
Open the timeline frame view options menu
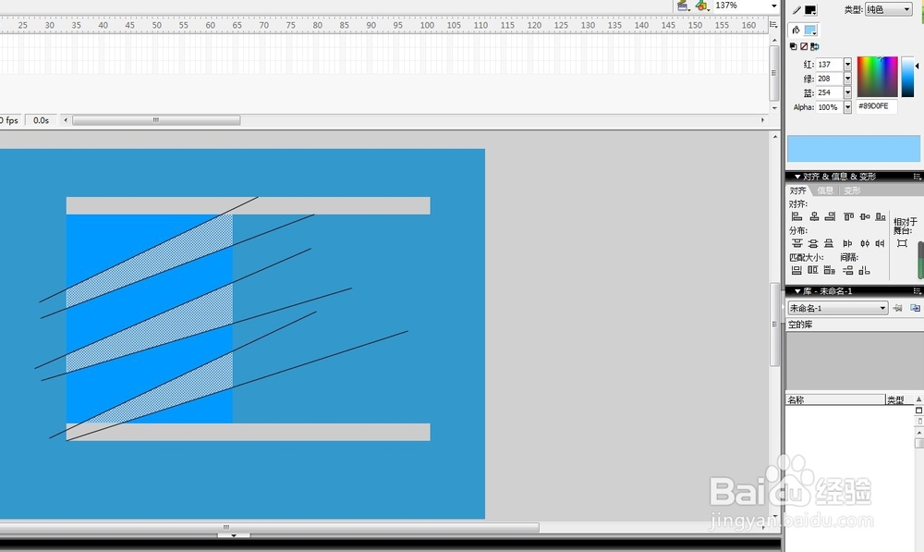[773, 24]
